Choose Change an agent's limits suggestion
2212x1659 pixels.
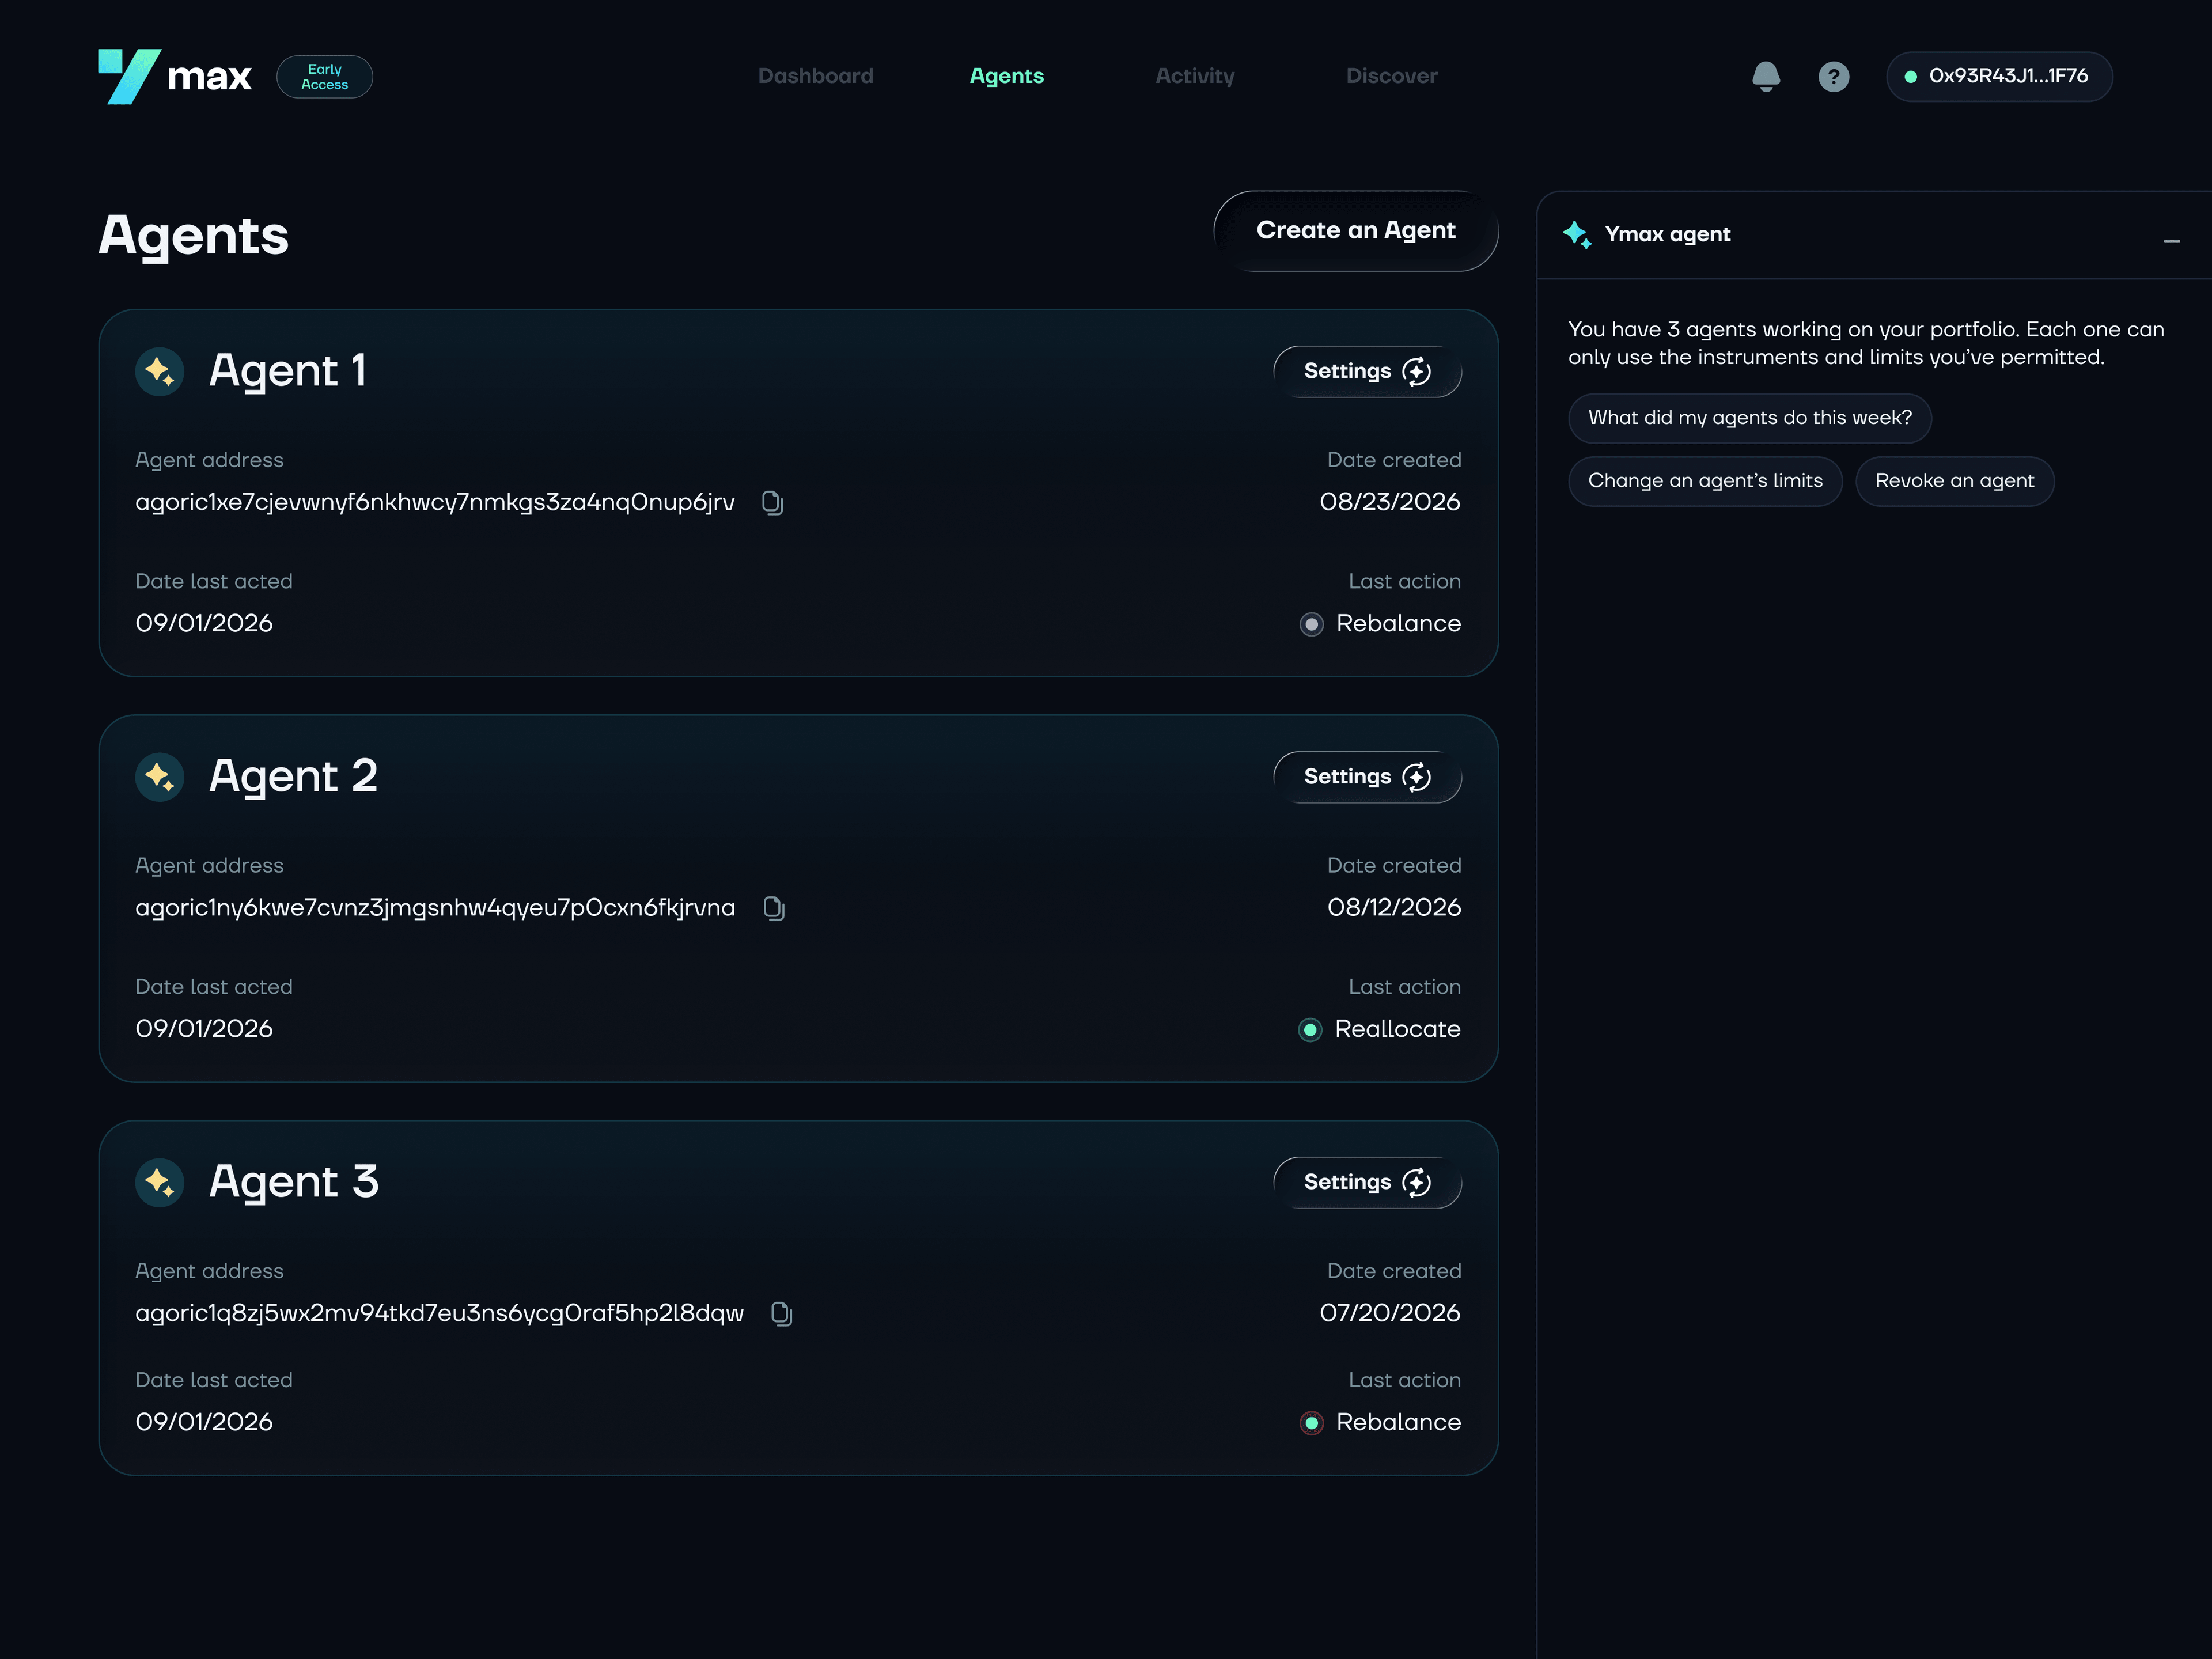coord(1705,481)
